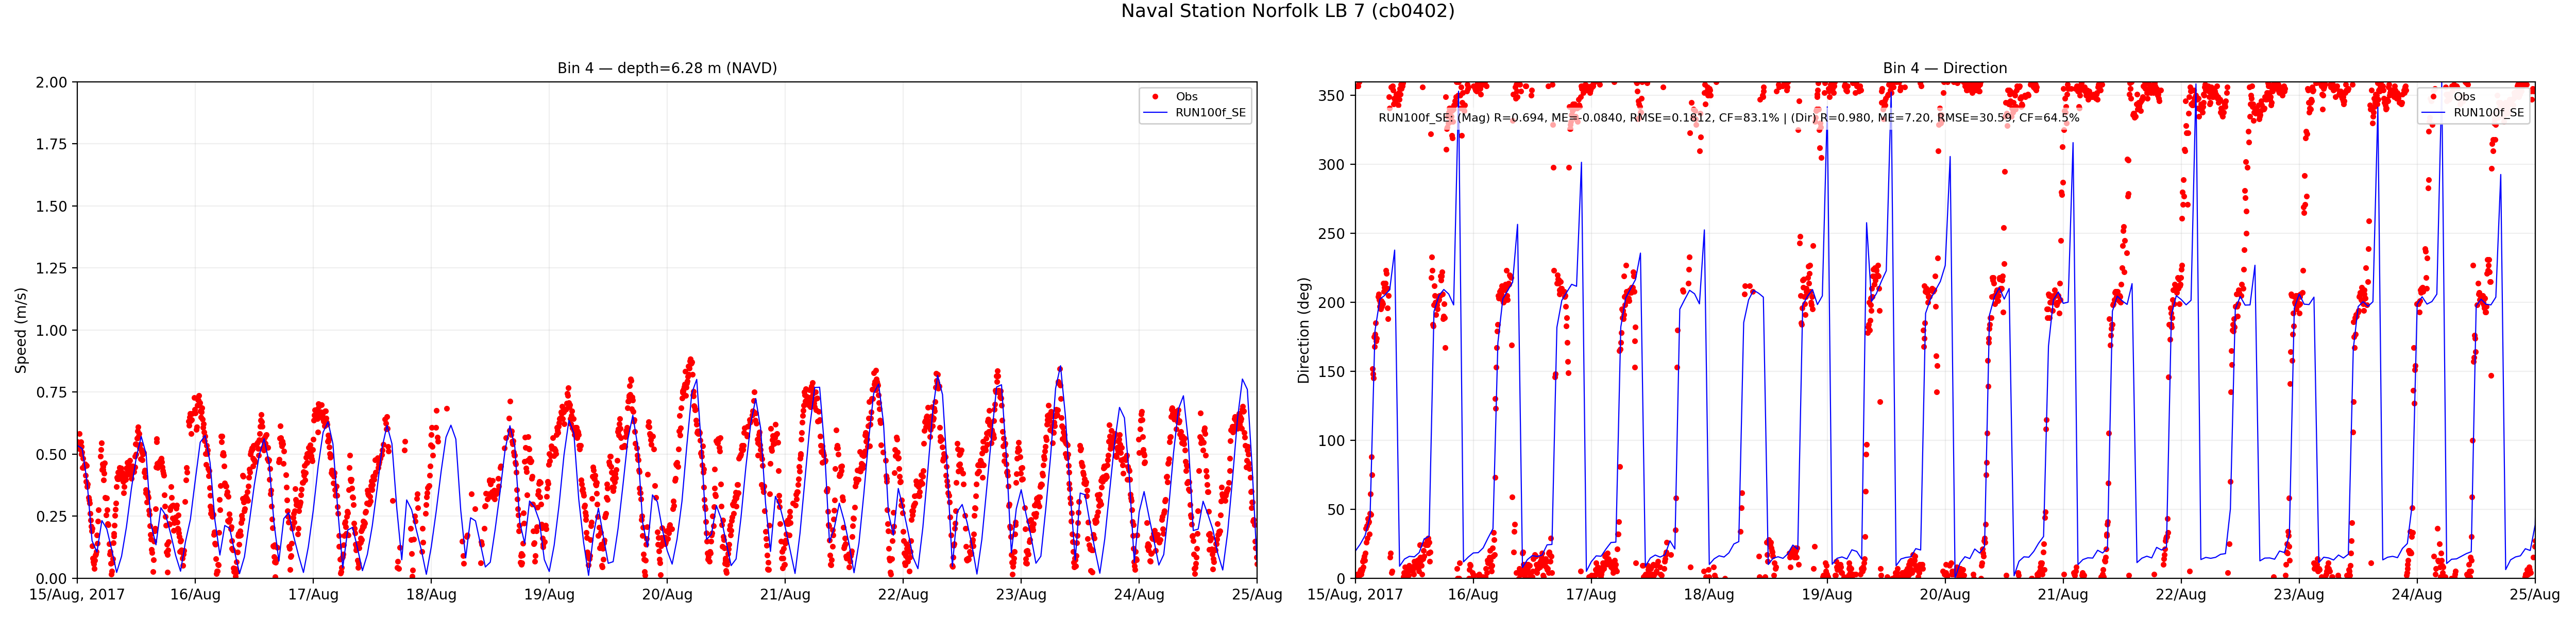Screen dimensions: 2576x618
Task: Click 'Obs' in the speed plot legend
Action: pyautogui.click(x=1186, y=97)
